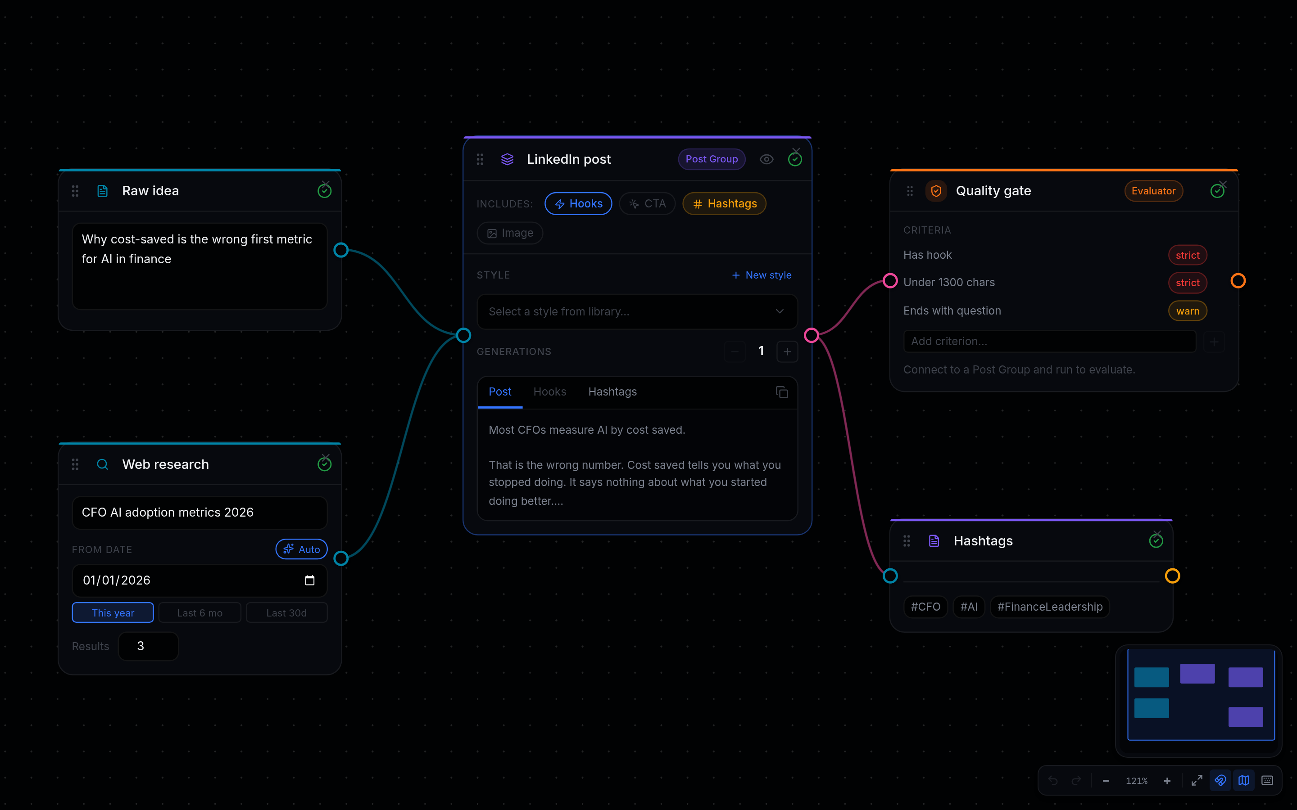Toggle the Hooks include chip
Image resolution: width=1297 pixels, height=810 pixels.
(578, 203)
